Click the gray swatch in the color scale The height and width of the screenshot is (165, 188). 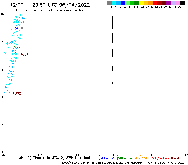click(x=109, y=3)
